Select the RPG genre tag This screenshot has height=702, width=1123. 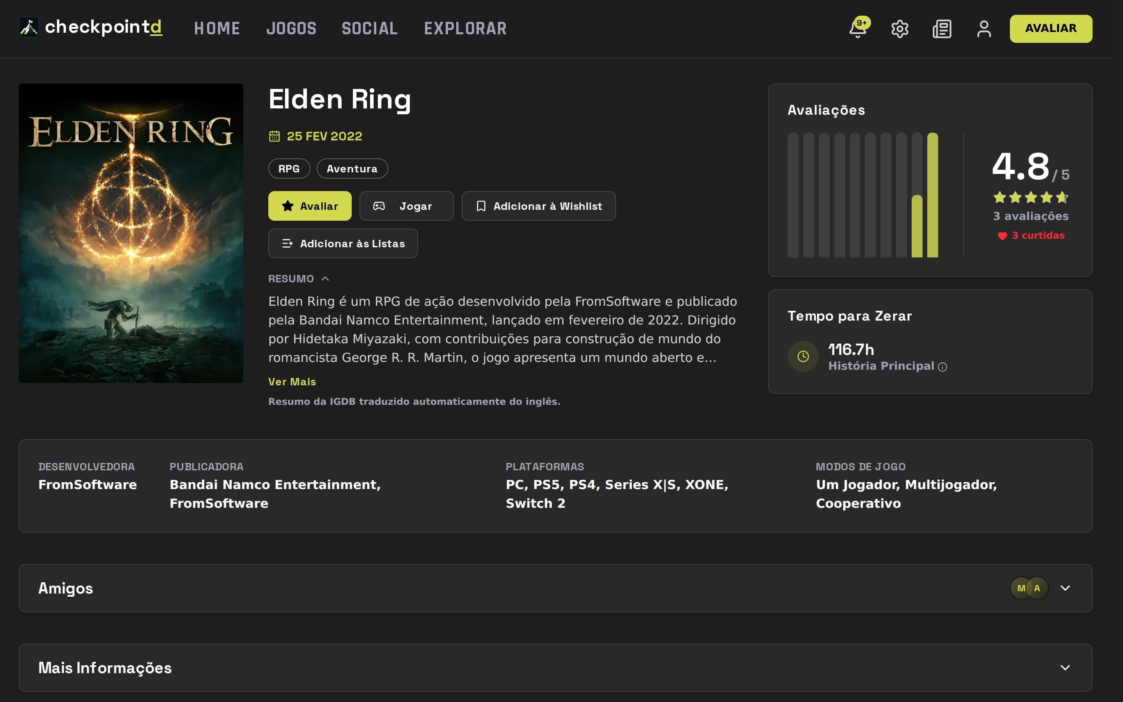[289, 168]
